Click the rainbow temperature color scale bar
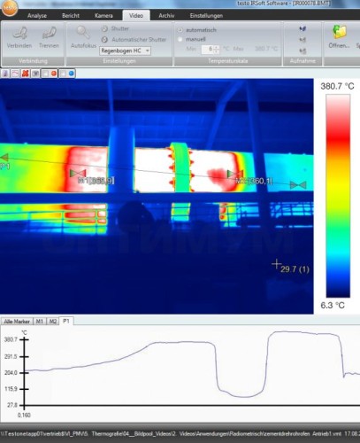 tap(338, 196)
